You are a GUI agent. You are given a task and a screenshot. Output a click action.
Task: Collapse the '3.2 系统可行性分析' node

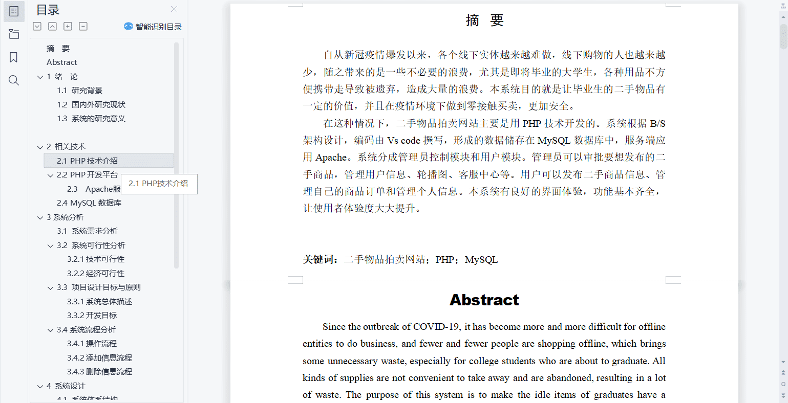pyautogui.click(x=50, y=245)
